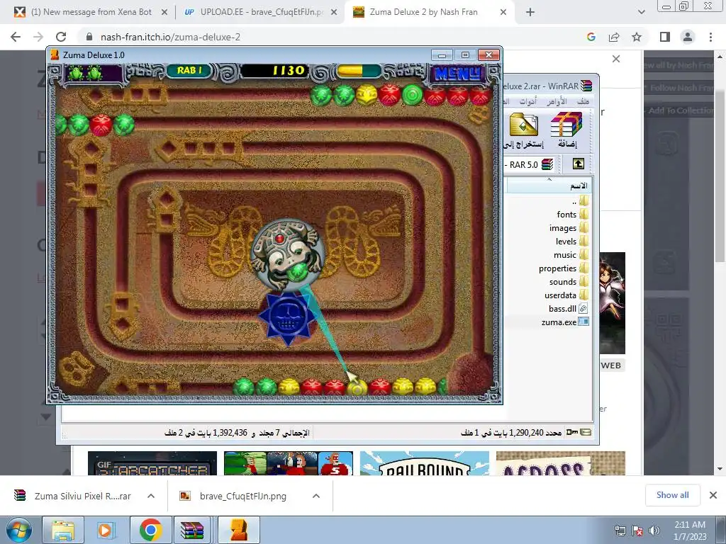Click the green target ball in top row
The height and width of the screenshot is (544, 726).
[x=412, y=96]
